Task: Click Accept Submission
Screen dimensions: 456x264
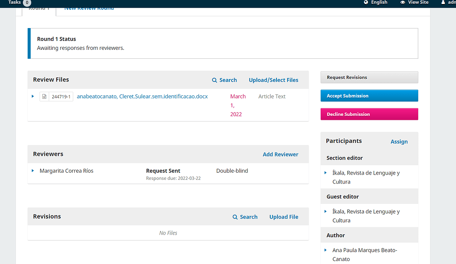Action: 369,95
